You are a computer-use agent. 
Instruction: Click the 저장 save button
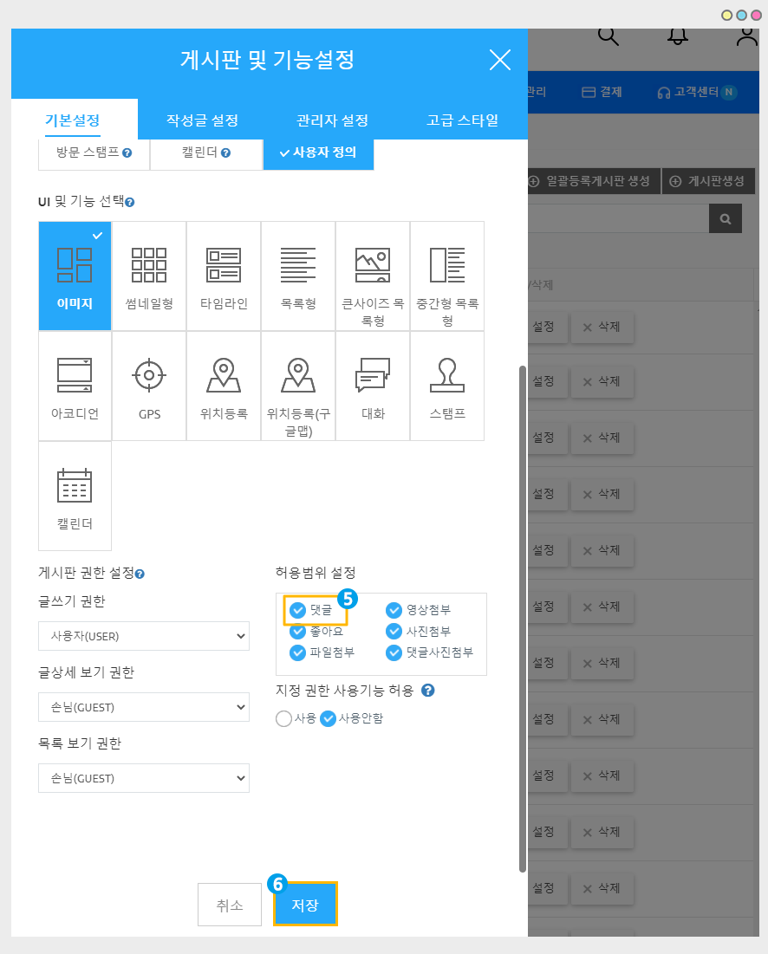coord(305,905)
